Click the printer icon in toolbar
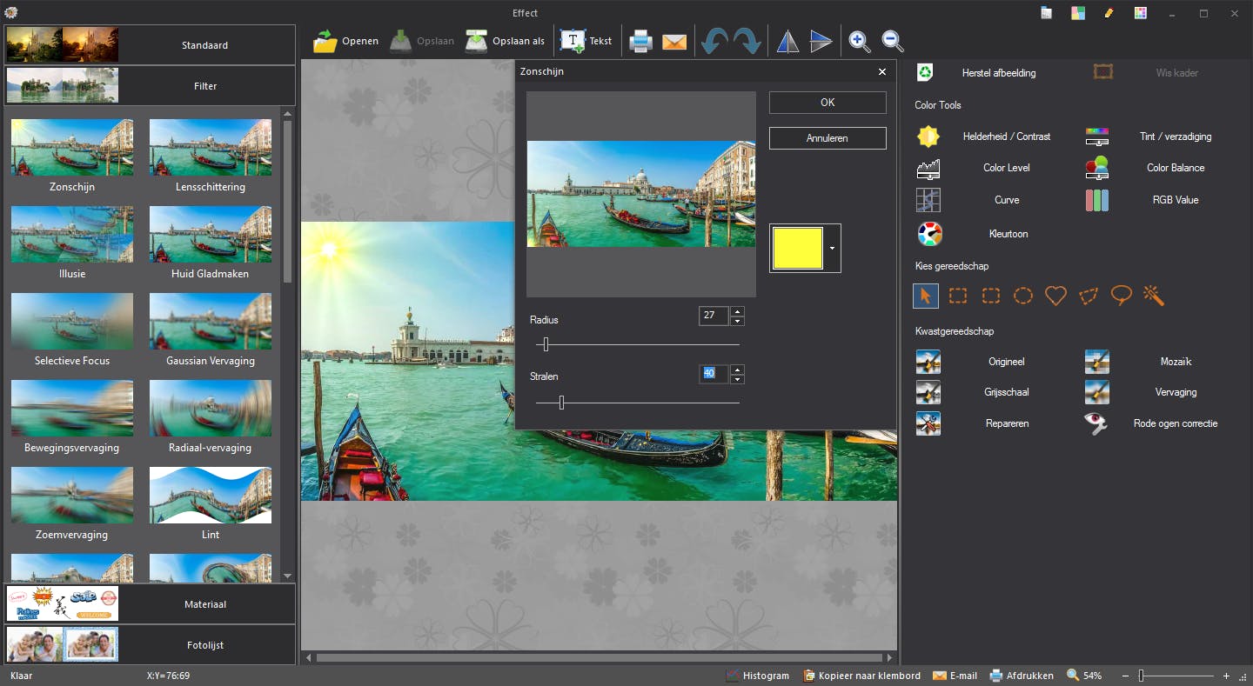The height and width of the screenshot is (686, 1253). click(x=640, y=41)
